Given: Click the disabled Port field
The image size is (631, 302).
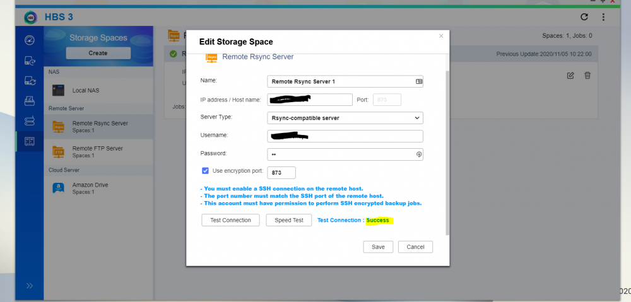Looking at the screenshot, I should click(387, 100).
